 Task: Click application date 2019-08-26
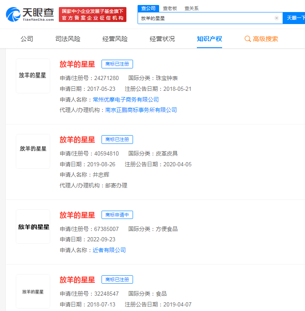(x=101, y=165)
